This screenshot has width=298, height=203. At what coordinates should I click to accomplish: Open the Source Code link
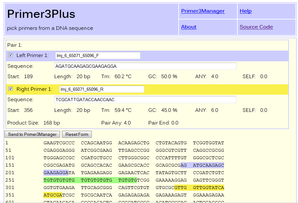[256, 27]
